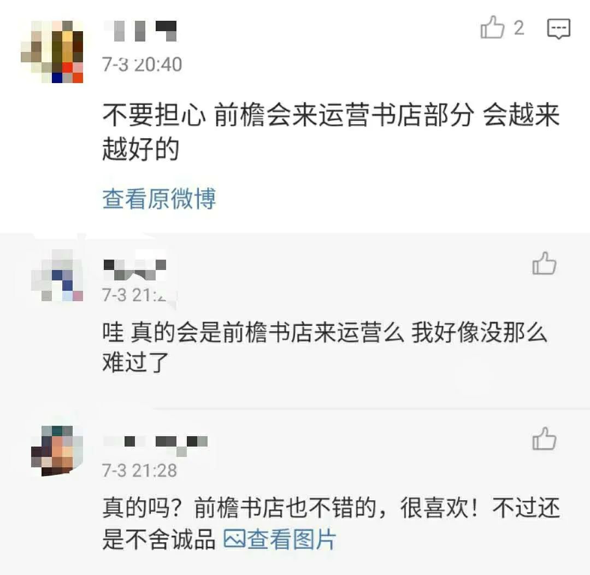Open username of second commenter
590x575 pixels.
135,269
